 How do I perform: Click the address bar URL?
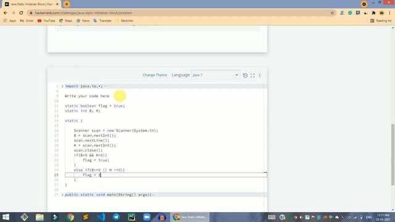(x=83, y=13)
